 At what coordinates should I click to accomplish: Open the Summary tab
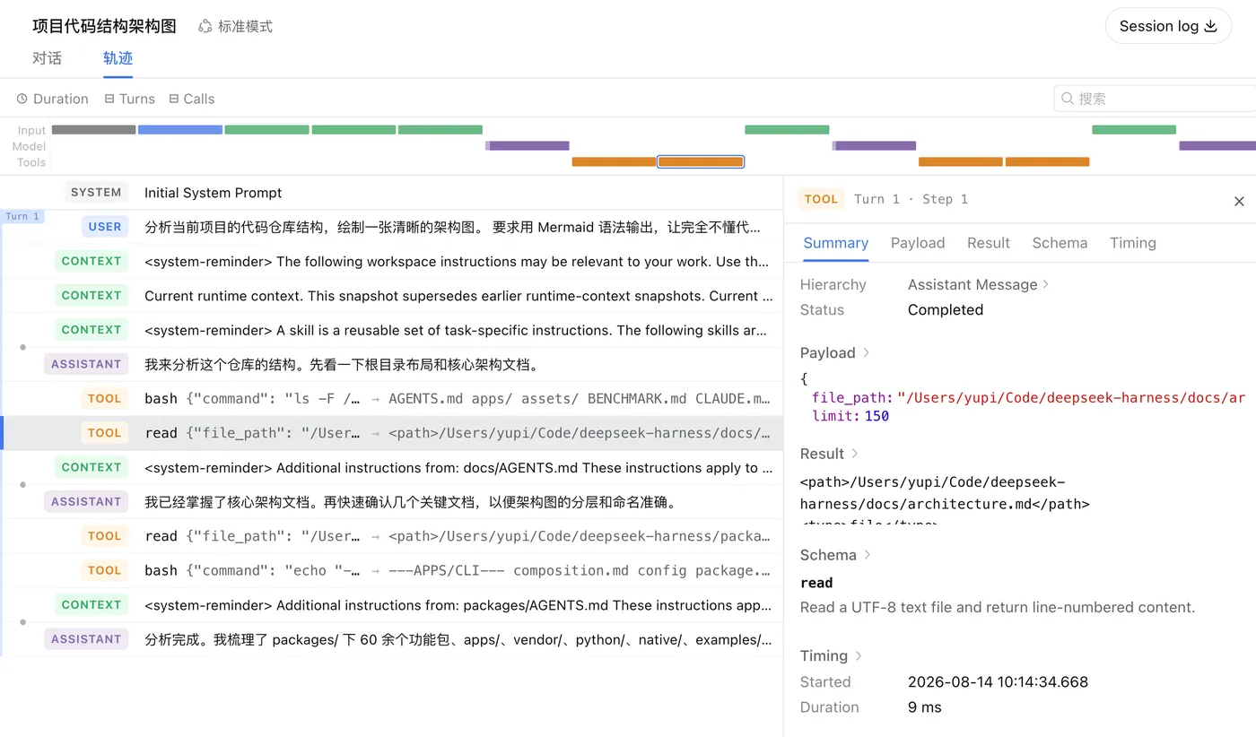pos(835,243)
